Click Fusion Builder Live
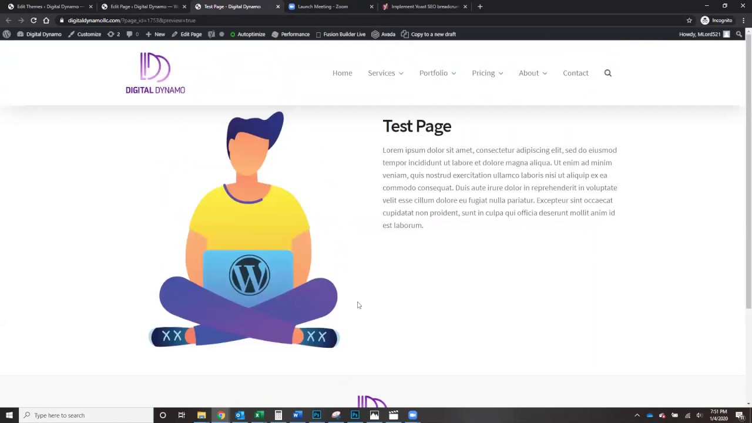This screenshot has width=752, height=423. (x=340, y=34)
